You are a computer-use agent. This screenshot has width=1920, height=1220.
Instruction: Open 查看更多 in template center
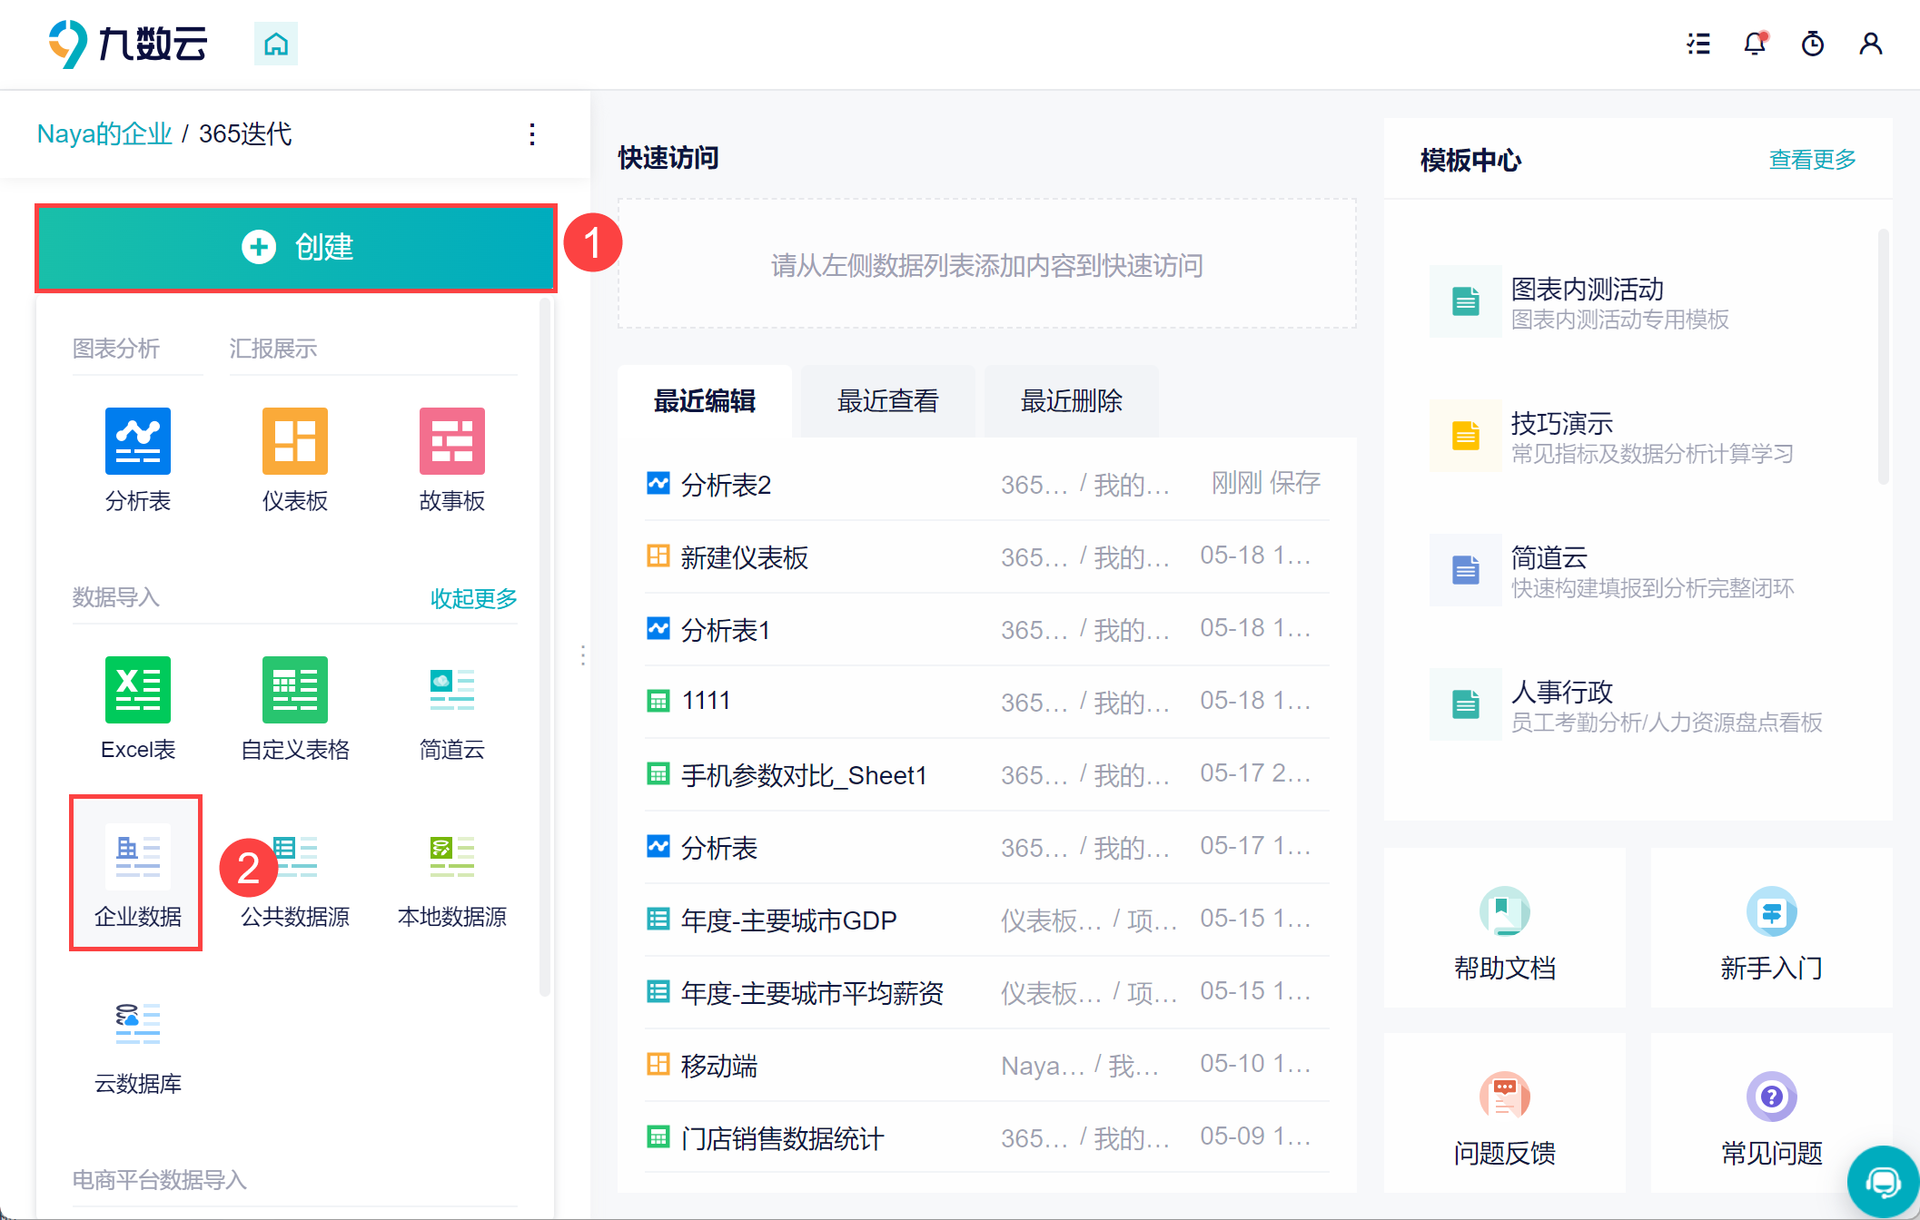click(x=1812, y=160)
